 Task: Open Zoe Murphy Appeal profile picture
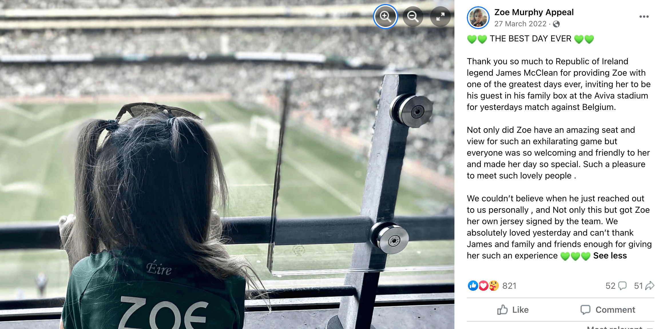(478, 18)
